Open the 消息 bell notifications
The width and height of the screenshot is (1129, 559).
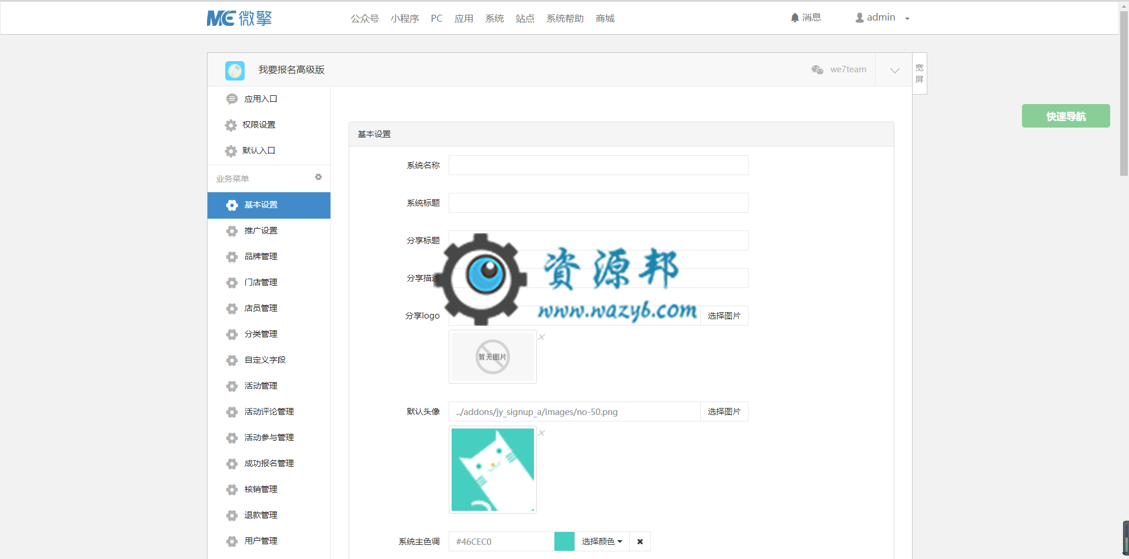[806, 18]
